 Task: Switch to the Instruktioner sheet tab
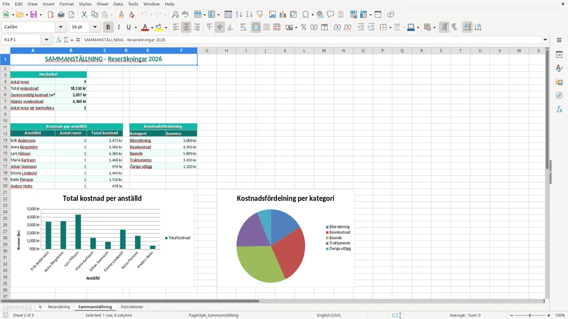coord(132,307)
